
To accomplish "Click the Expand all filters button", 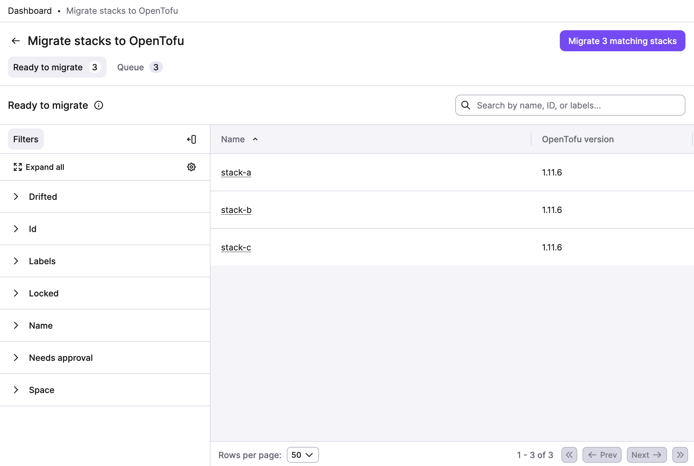I will tap(39, 167).
